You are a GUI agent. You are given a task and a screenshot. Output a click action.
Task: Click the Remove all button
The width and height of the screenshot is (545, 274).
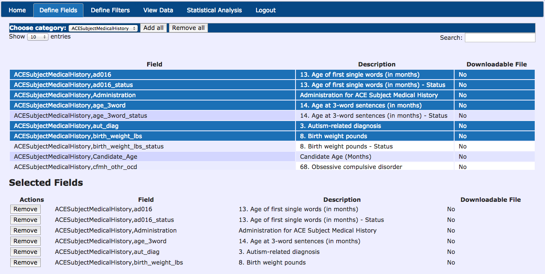click(x=188, y=28)
